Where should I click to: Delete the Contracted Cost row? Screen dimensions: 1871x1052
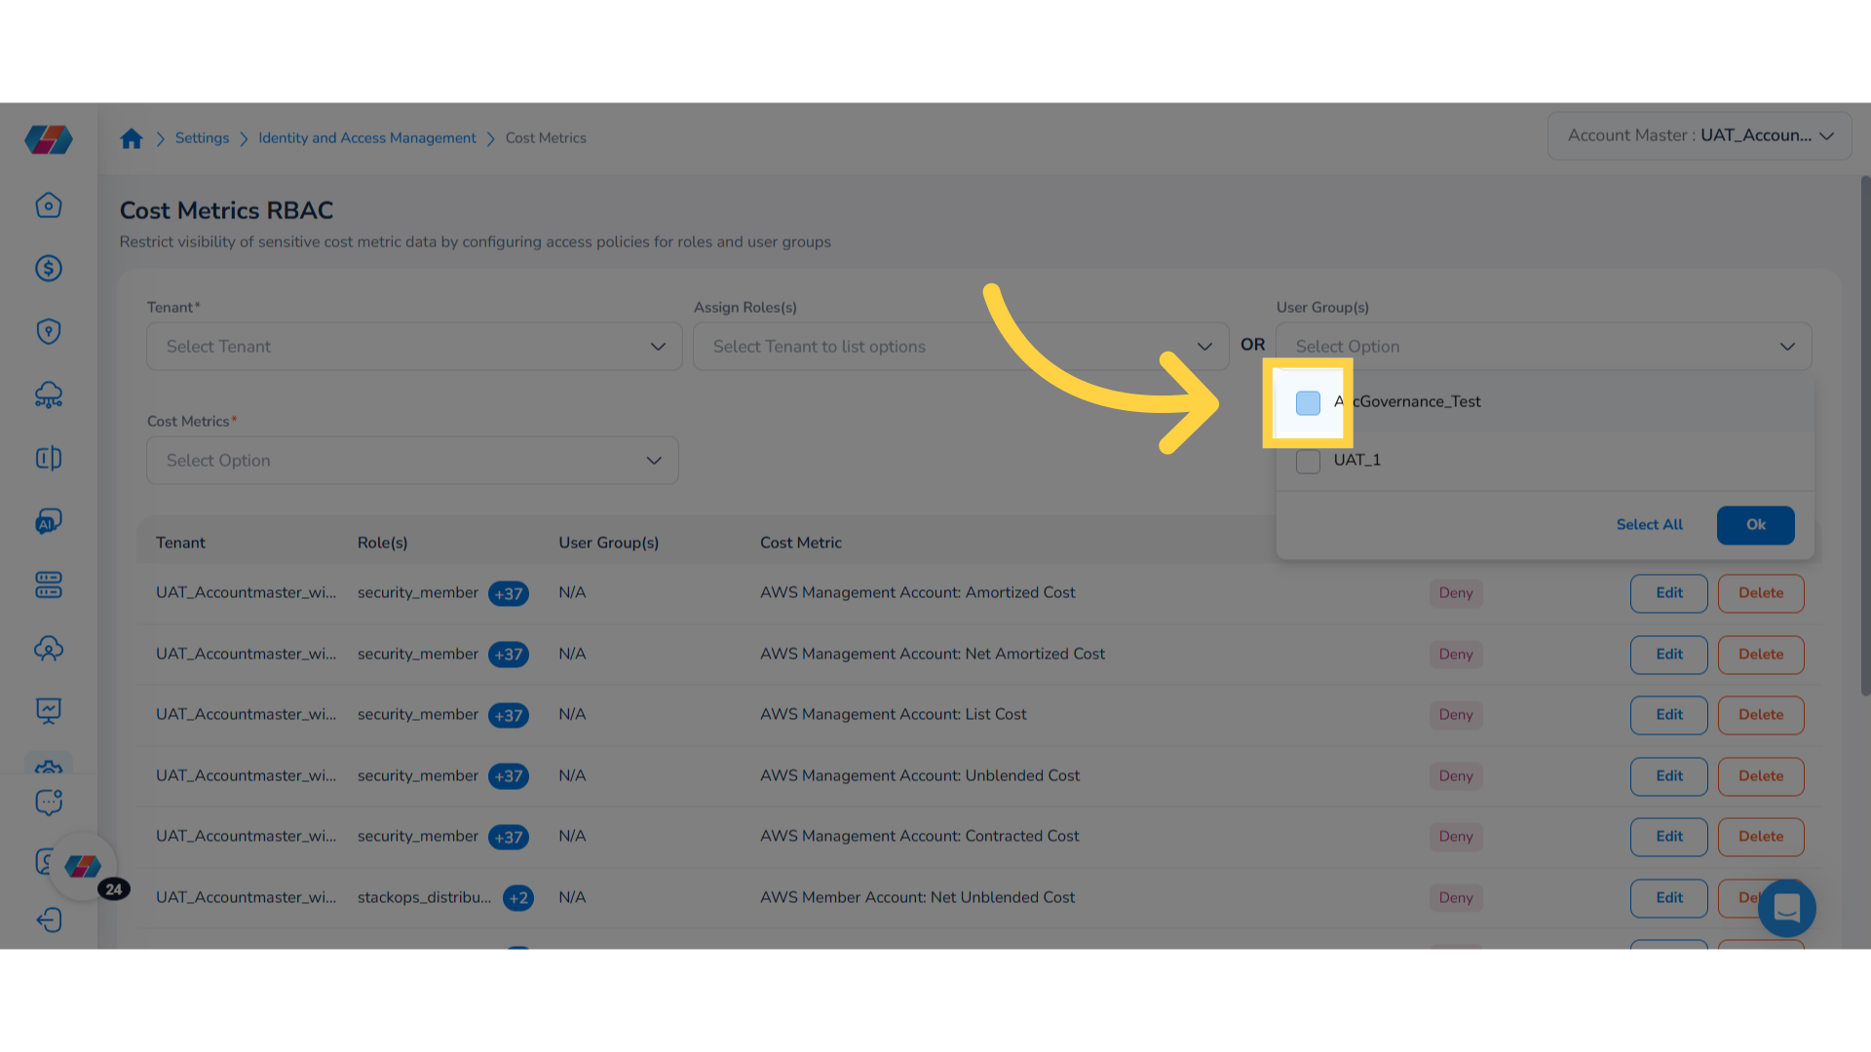point(1760,837)
